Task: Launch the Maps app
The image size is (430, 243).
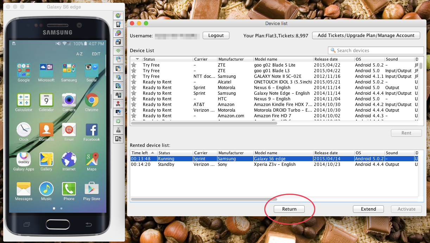Action: point(91,162)
